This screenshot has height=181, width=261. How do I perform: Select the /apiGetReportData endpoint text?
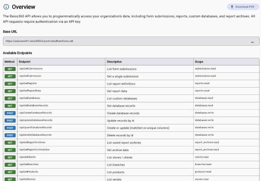(x=30, y=91)
